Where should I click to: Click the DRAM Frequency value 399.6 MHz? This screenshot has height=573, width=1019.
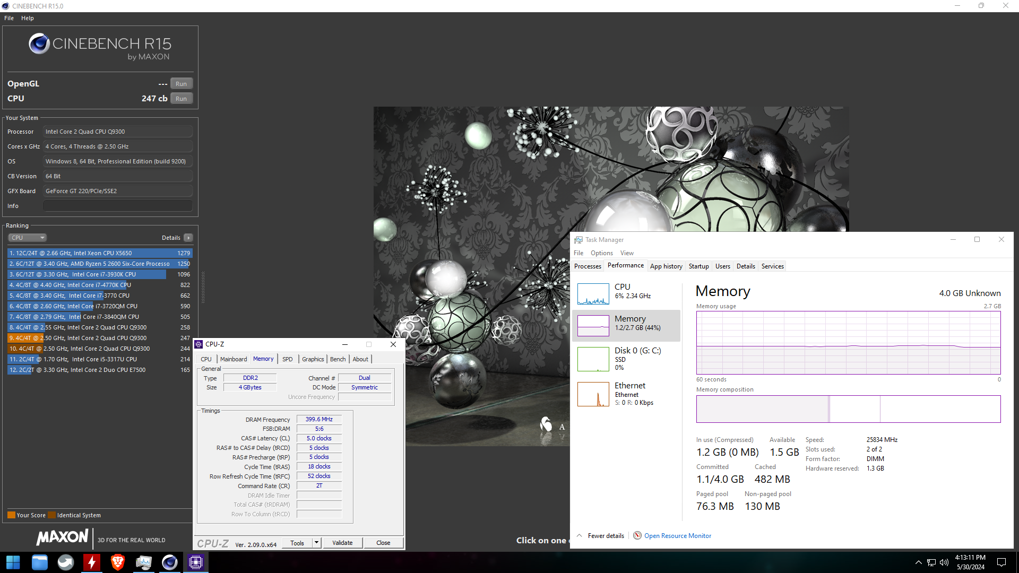[319, 419]
